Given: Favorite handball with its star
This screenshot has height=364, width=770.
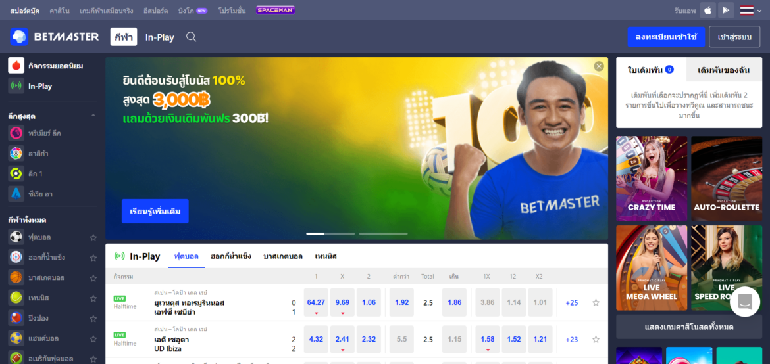Looking at the screenshot, I should [93, 339].
